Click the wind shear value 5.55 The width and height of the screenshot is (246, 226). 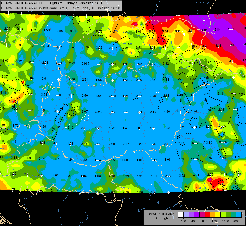[x=236, y=125]
